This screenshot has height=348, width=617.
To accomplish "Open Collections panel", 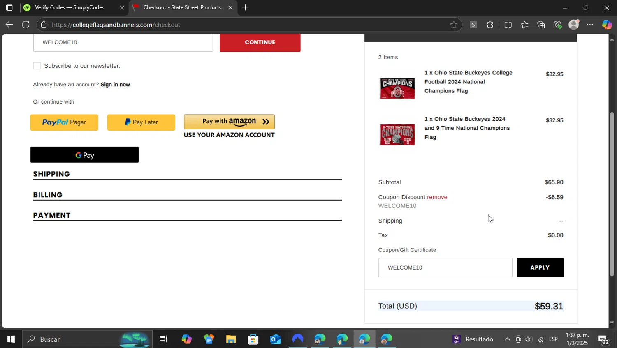I will pos(541,25).
